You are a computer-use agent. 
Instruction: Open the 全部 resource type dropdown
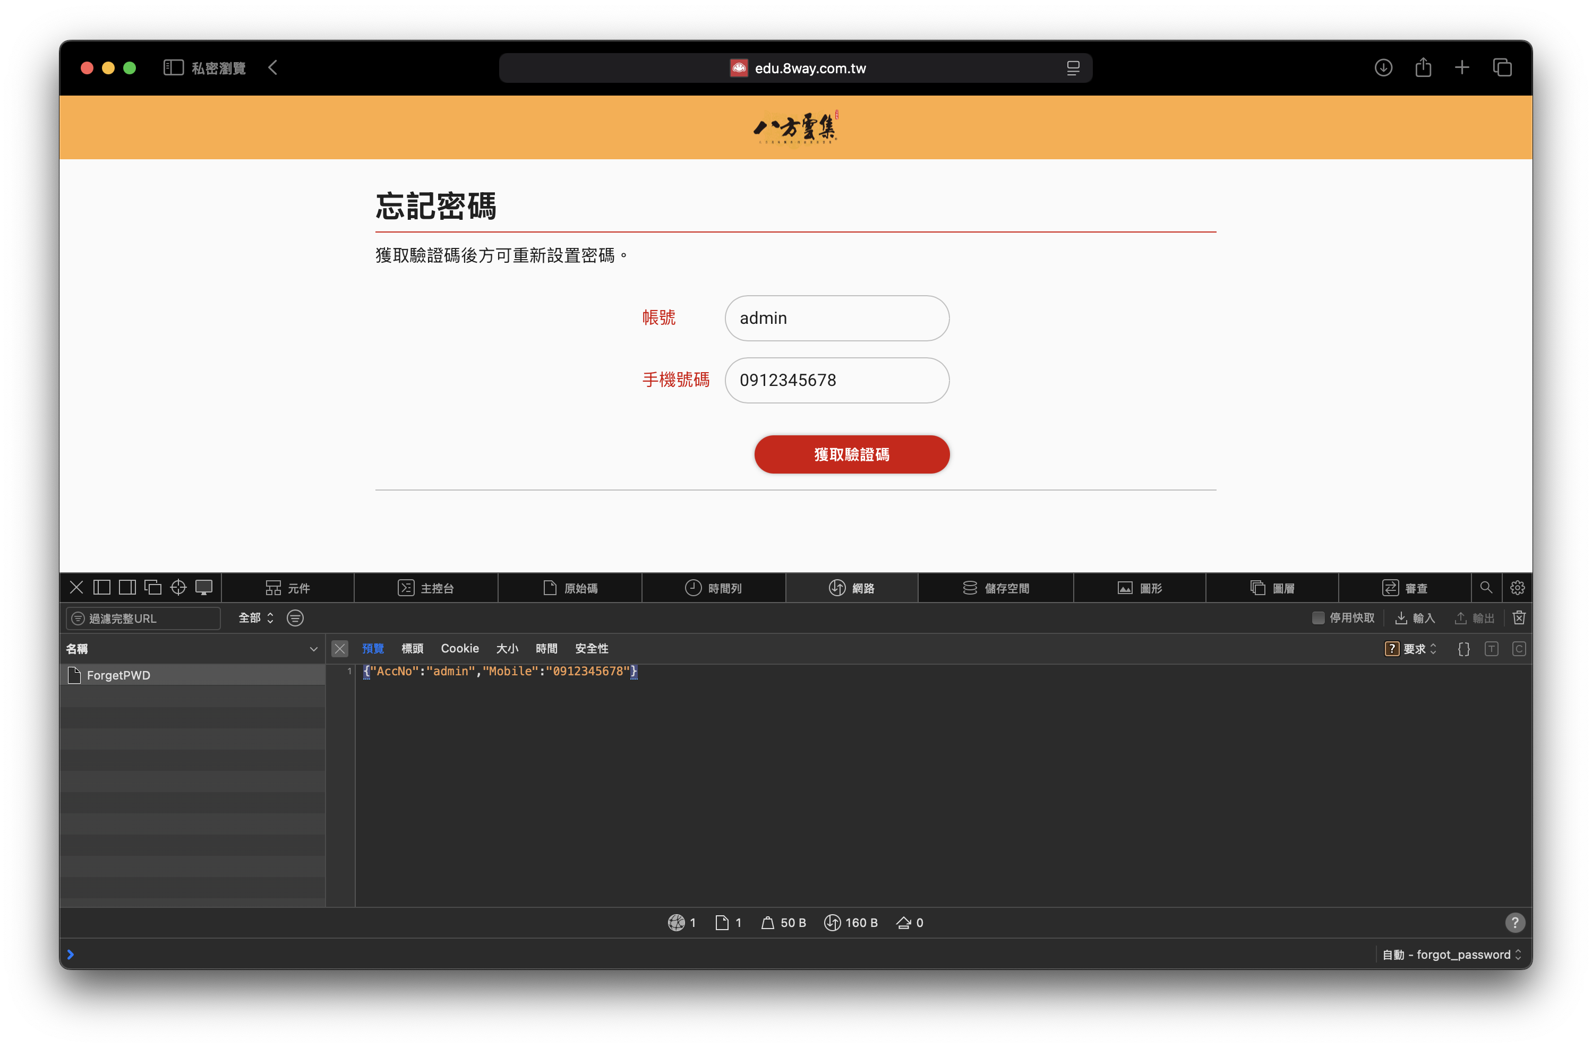coord(256,618)
